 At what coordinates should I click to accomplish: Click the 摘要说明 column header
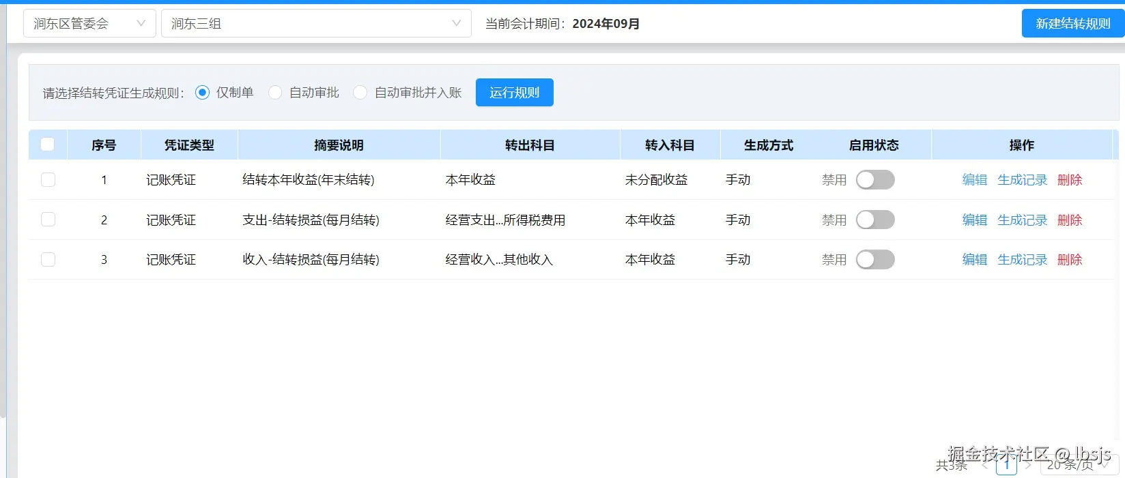point(339,145)
